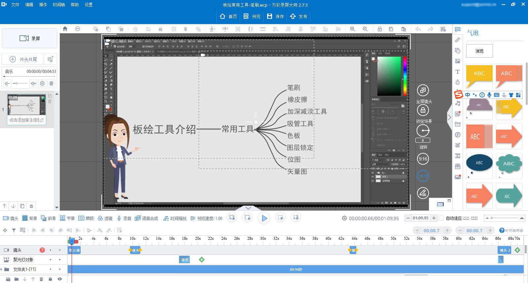The height and width of the screenshot is (283, 528).
Task: Undo the last action arrow
Action: (x=418, y=29)
